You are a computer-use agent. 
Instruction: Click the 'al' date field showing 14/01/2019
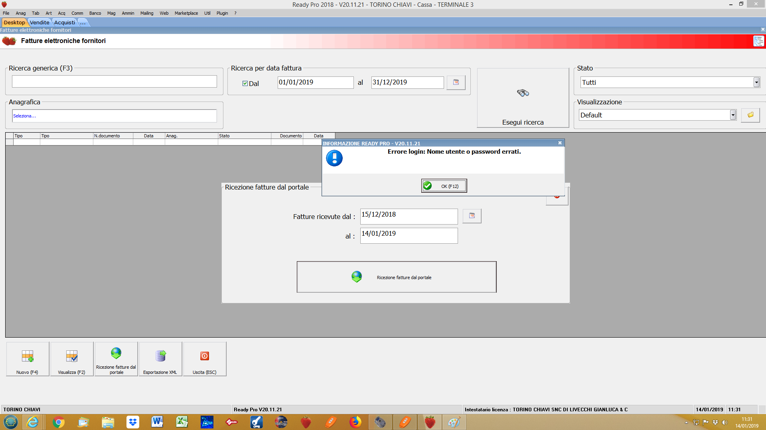(409, 235)
